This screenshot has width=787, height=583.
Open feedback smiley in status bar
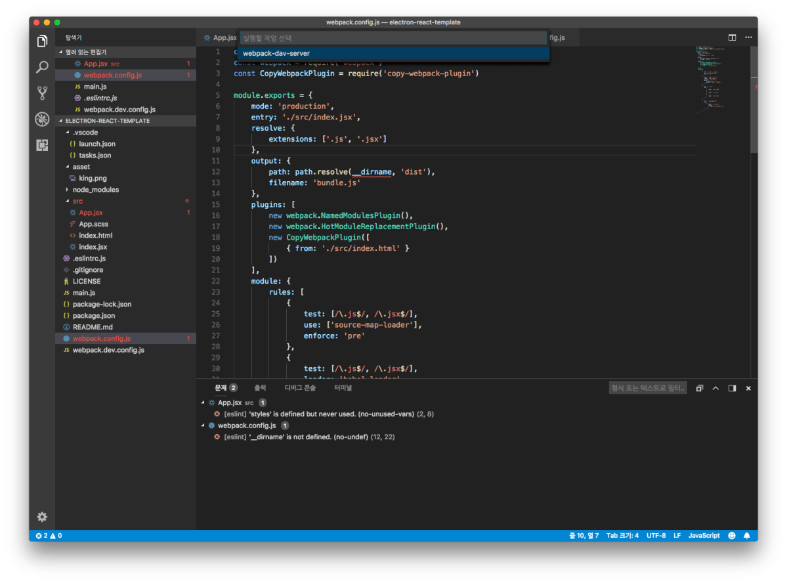pos(732,536)
